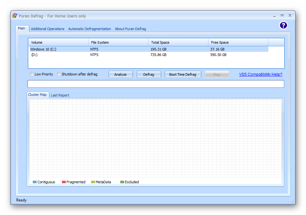Image resolution: width=306 pixels, height=215 pixels.
Task: Click the blue help question mark icon
Action: [283, 26]
